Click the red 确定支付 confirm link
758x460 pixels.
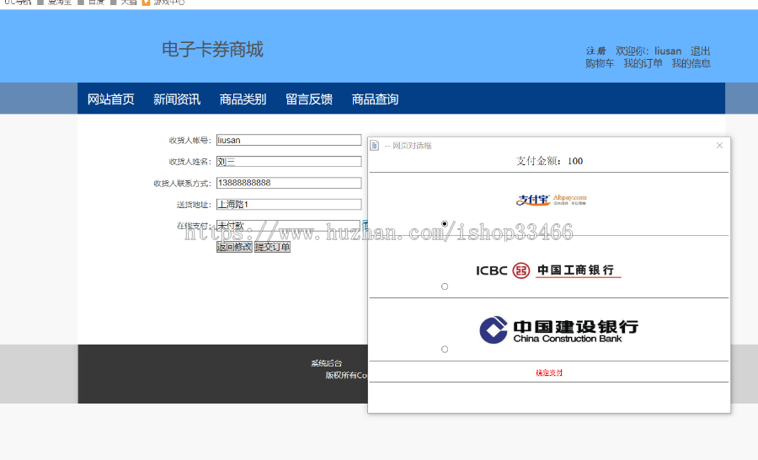[x=549, y=372]
